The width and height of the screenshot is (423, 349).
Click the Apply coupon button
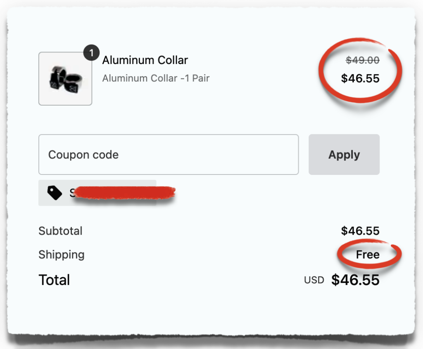(x=344, y=154)
